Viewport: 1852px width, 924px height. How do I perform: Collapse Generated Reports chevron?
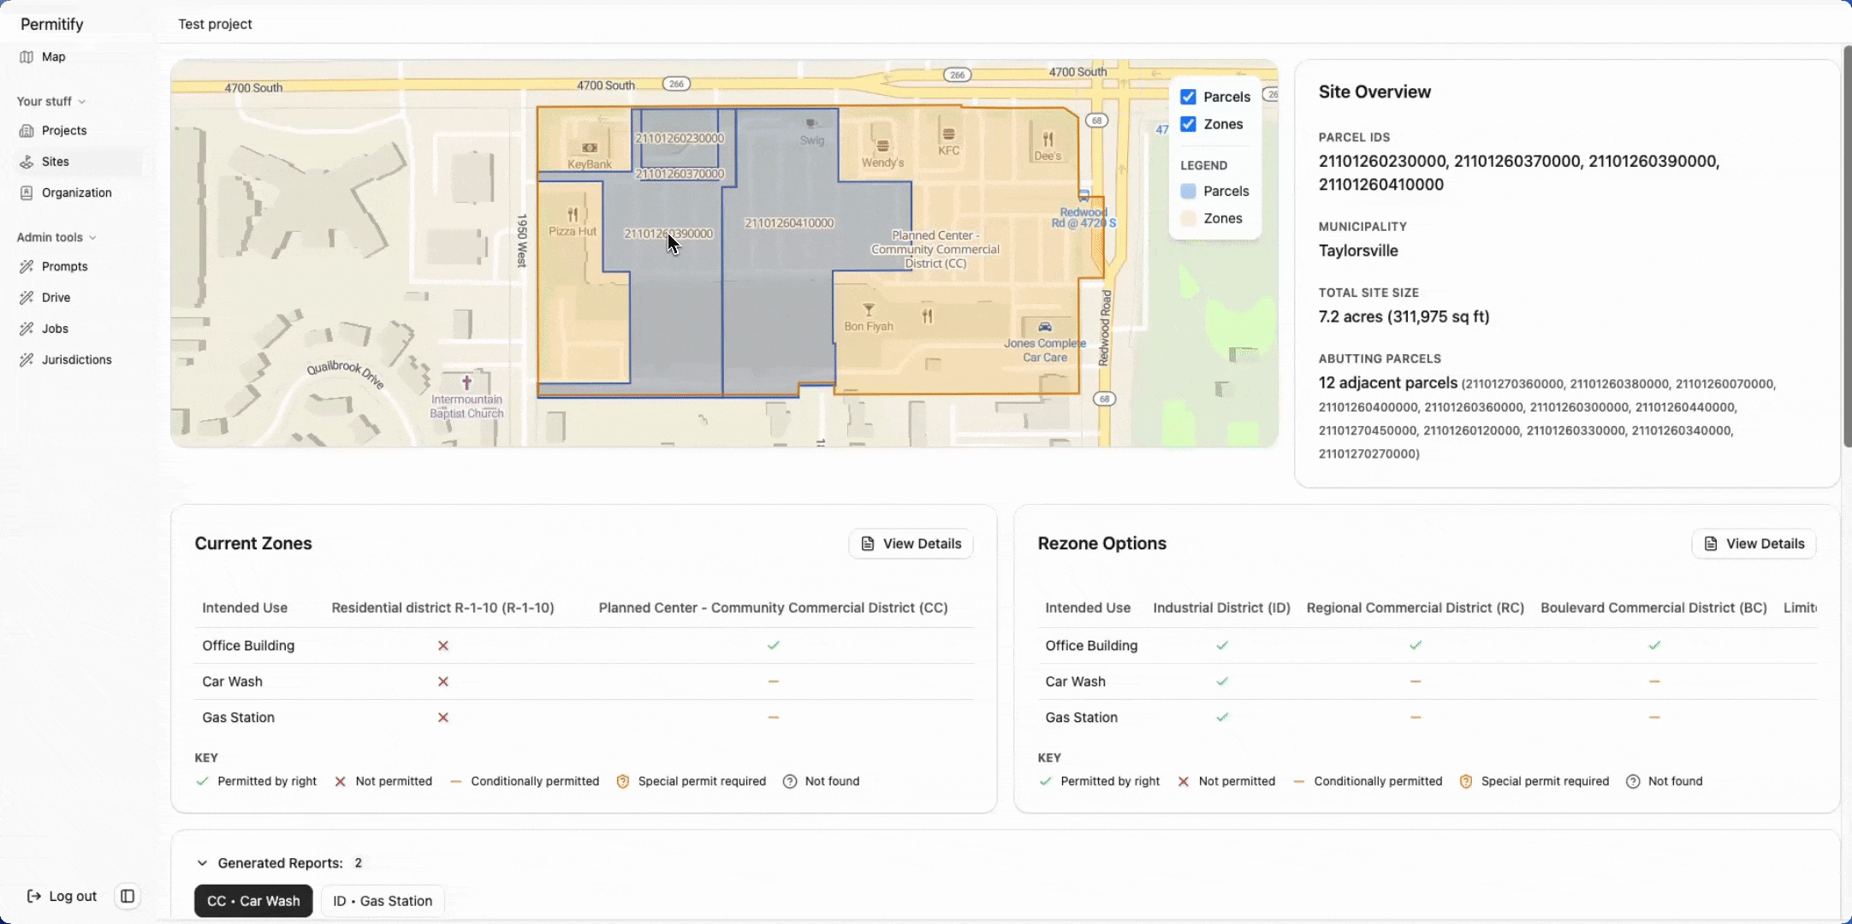pyautogui.click(x=202, y=863)
